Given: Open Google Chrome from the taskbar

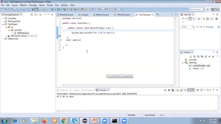Looking at the screenshot, I should point(64,121).
